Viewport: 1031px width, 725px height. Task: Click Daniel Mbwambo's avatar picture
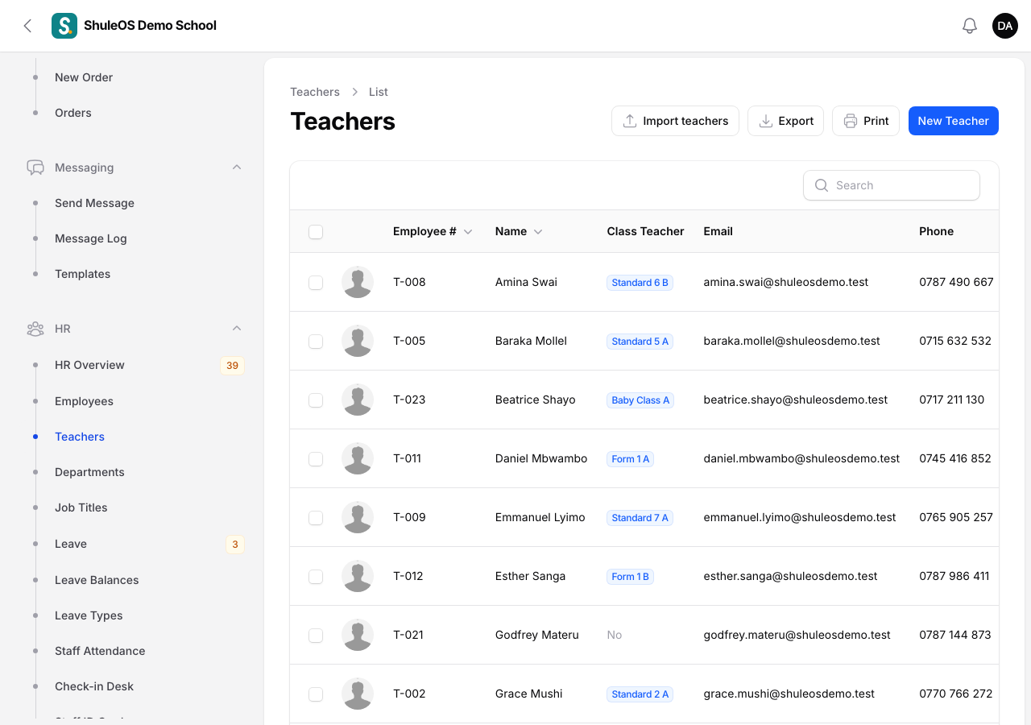pyautogui.click(x=358, y=458)
